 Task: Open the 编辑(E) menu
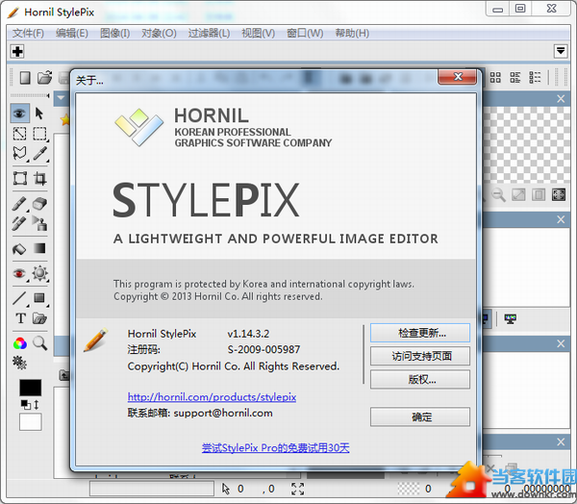pos(72,33)
